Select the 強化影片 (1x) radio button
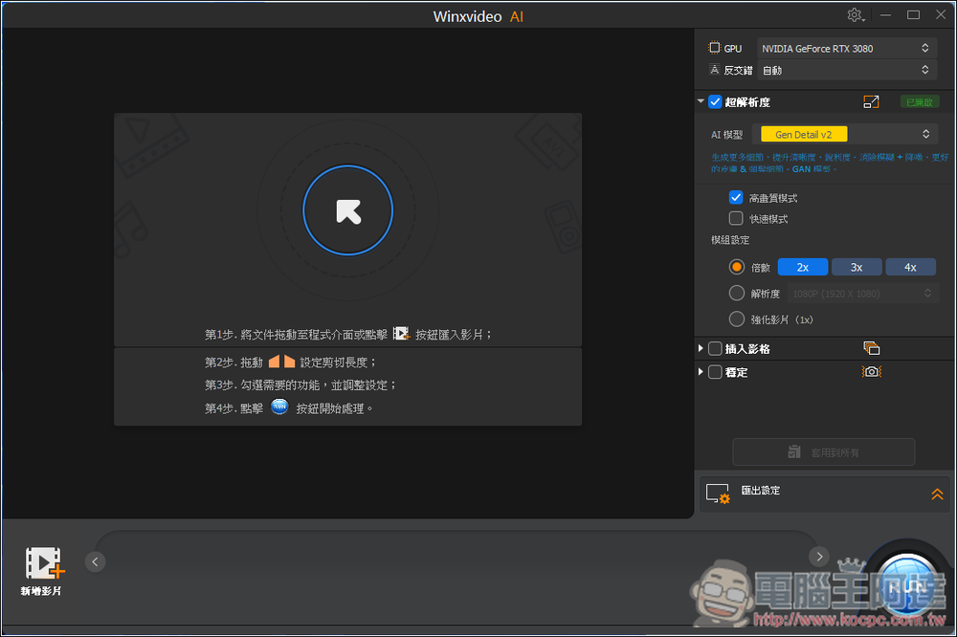Screen dimensions: 957x637 click(x=737, y=319)
